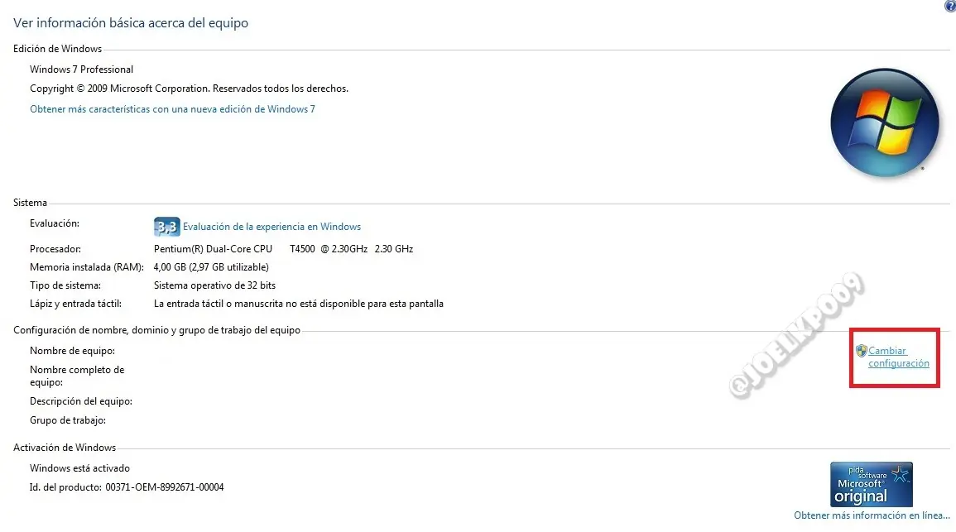Click the page title Ver información básica

point(131,23)
